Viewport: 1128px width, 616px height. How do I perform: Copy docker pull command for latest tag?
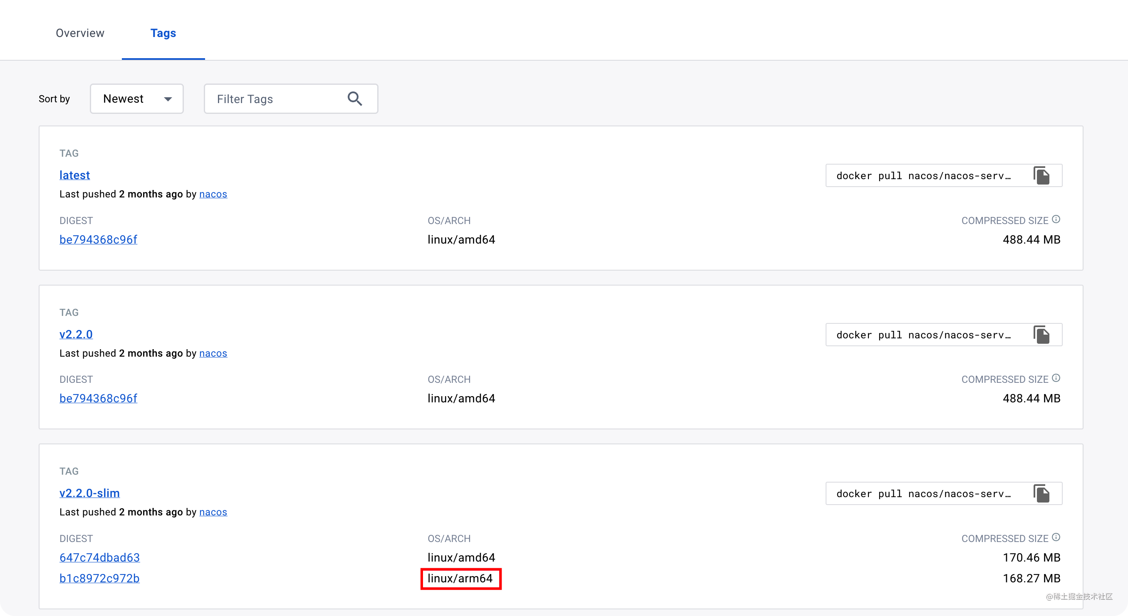coord(1041,175)
